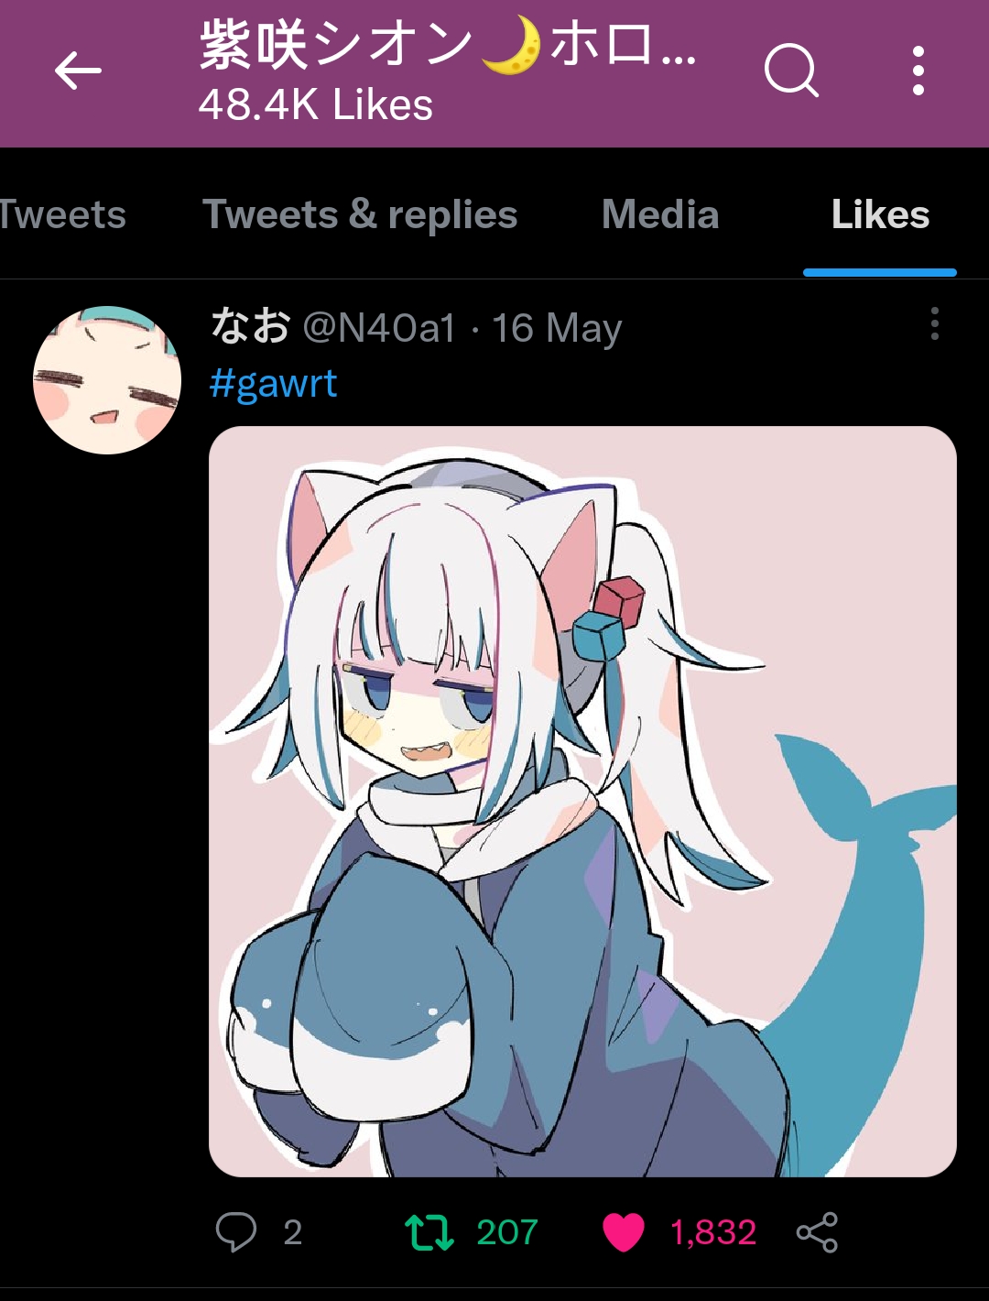The width and height of the screenshot is (989, 1301).
Task: Tap the 207 retweet count
Action: [x=506, y=1232]
